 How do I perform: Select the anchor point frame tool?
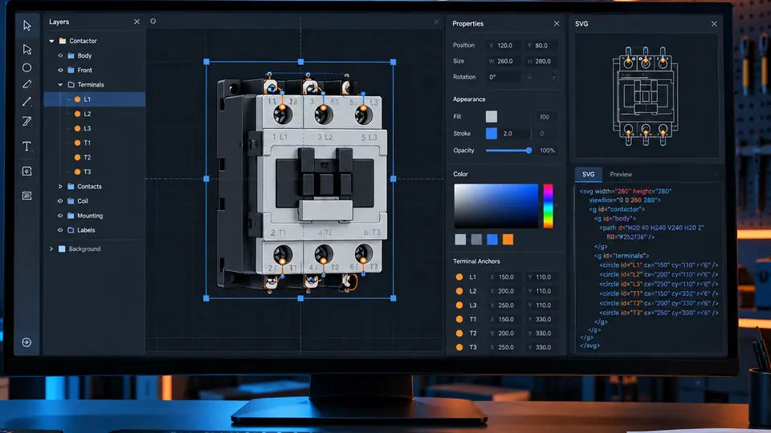(x=27, y=171)
